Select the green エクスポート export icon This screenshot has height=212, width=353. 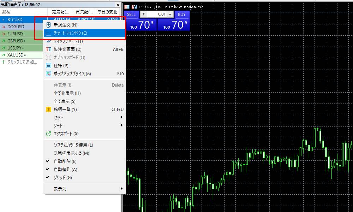49,134
